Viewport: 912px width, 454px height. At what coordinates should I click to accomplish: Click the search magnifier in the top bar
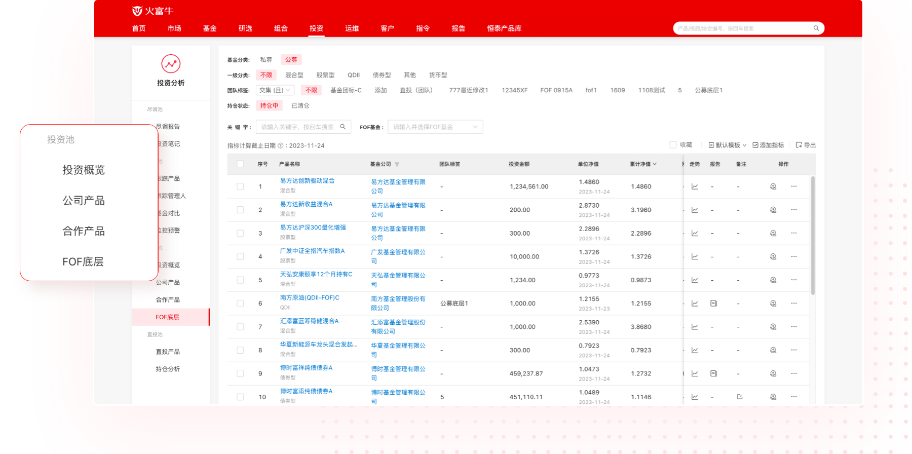click(816, 28)
